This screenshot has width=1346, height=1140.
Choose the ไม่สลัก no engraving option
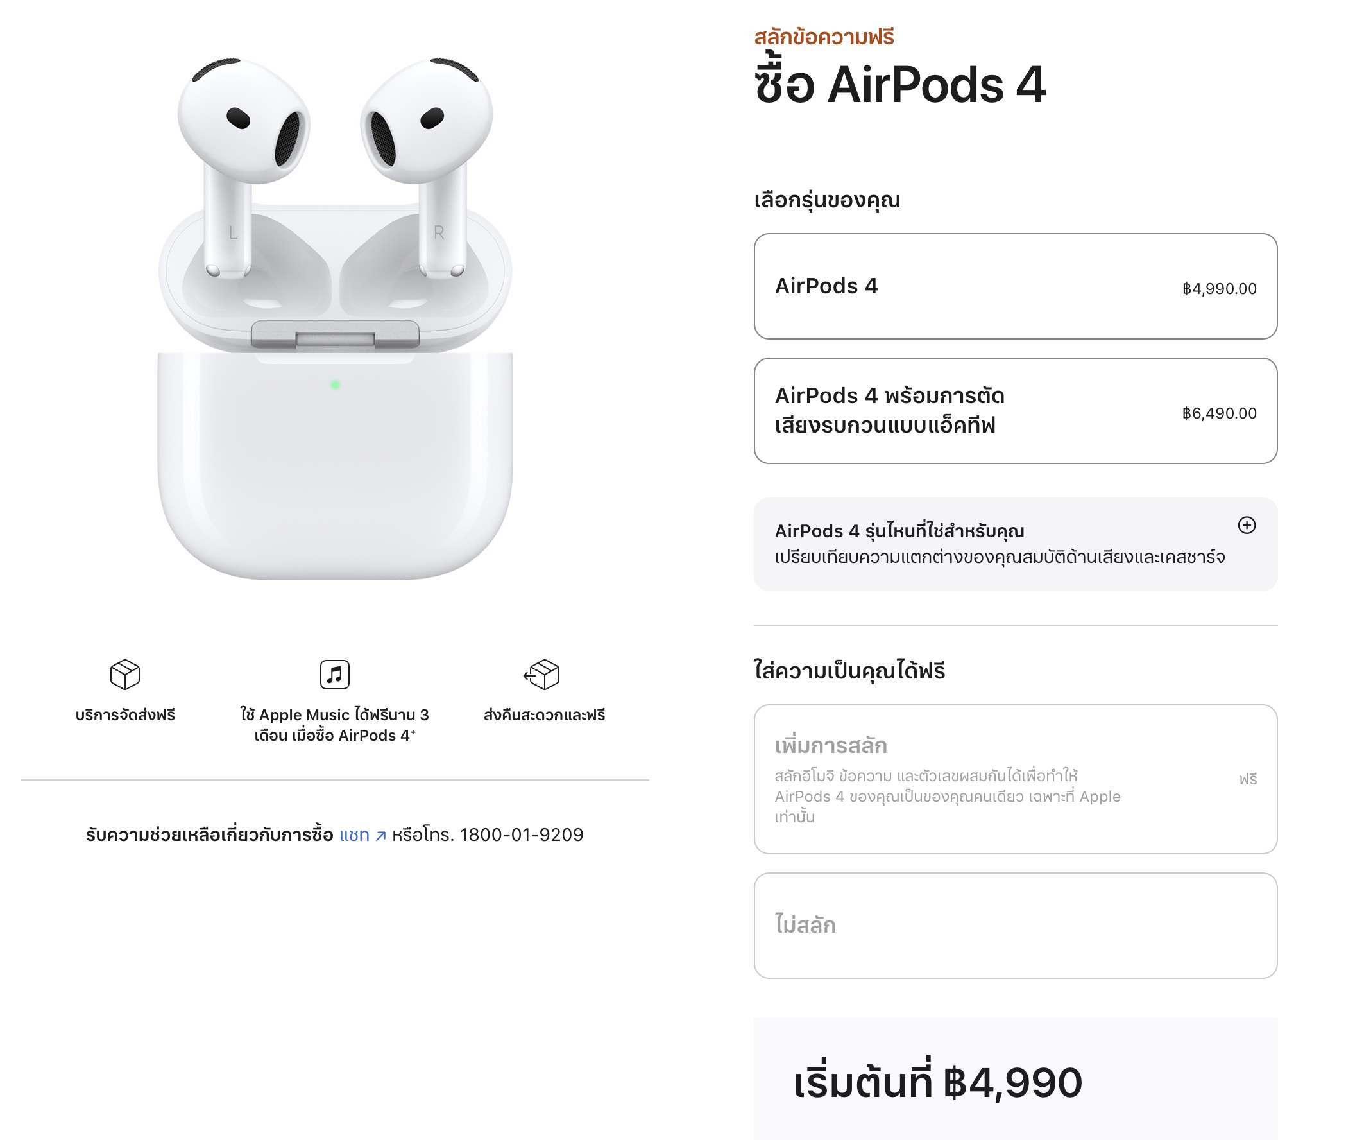[1016, 926]
